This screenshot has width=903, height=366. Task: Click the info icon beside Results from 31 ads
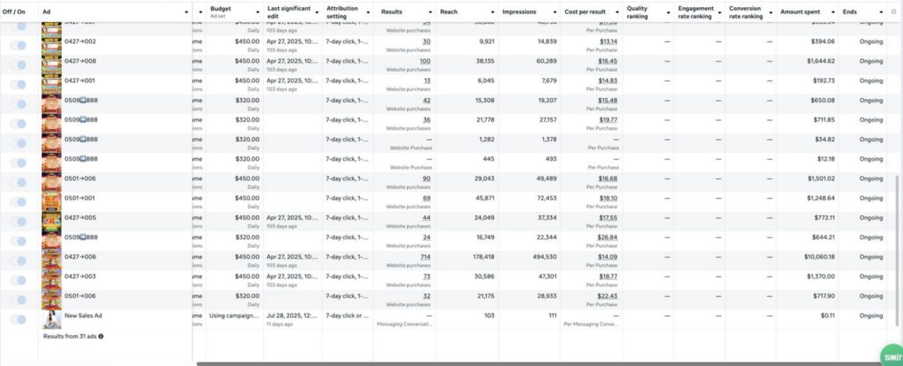click(101, 336)
